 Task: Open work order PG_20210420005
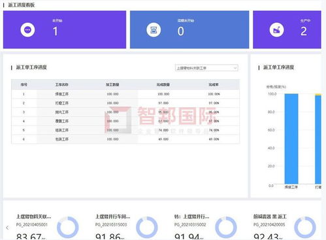coord(269,224)
